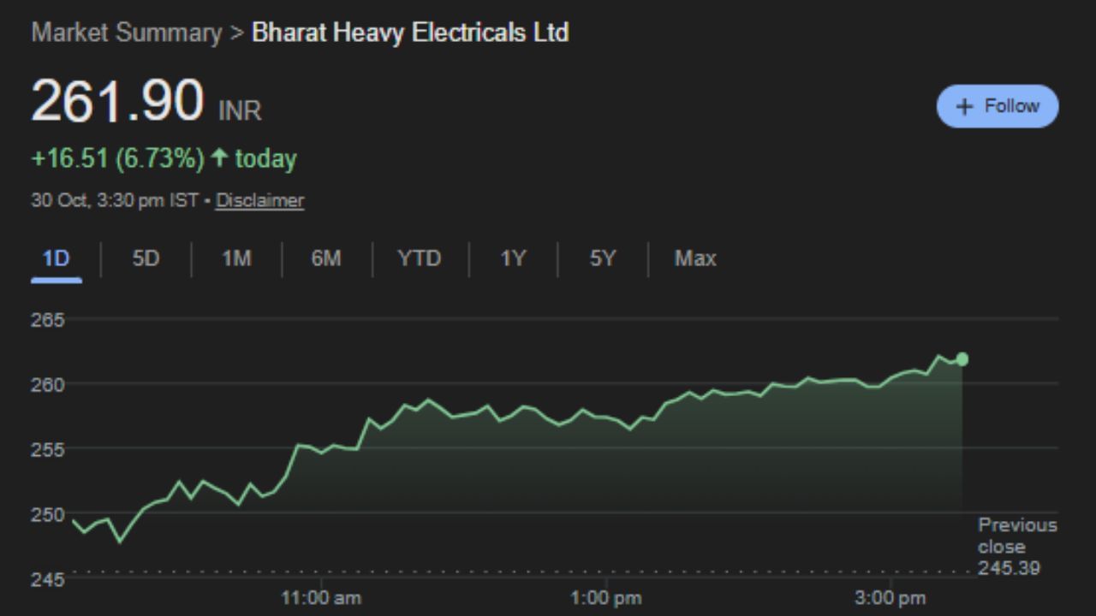
Task: Click the Previous close 245.39 label
Action: click(1017, 546)
